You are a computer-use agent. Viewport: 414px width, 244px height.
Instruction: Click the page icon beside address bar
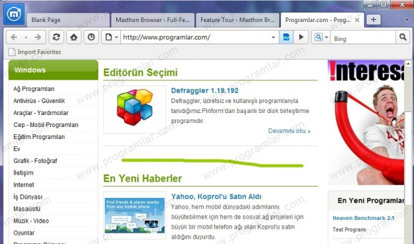(x=108, y=37)
